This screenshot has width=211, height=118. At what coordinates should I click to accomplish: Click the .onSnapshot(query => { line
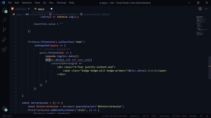[x=49, y=46]
